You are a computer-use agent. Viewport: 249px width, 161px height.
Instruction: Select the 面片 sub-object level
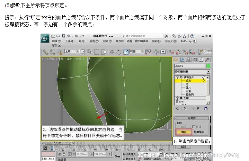tap(188, 88)
